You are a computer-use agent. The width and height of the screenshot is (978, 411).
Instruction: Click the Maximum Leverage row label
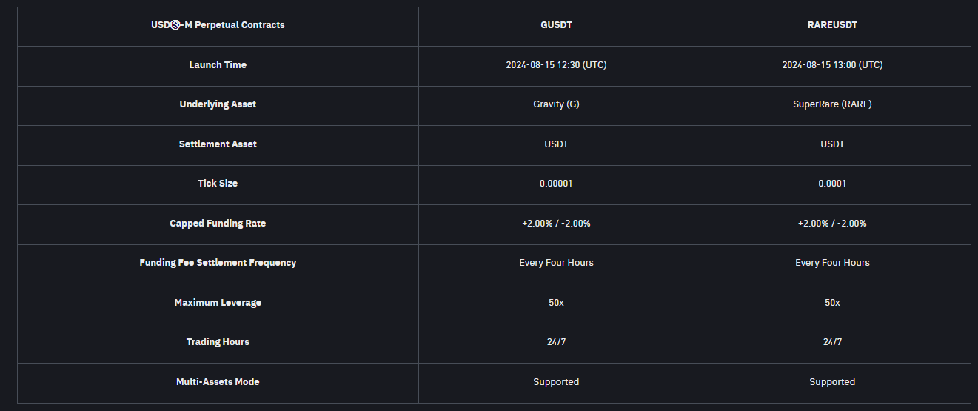coord(218,303)
